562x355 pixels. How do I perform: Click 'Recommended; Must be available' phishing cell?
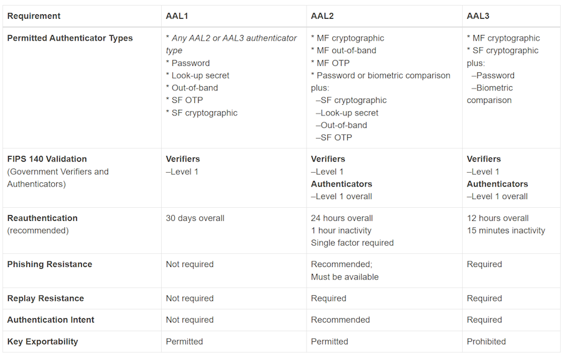point(345,271)
